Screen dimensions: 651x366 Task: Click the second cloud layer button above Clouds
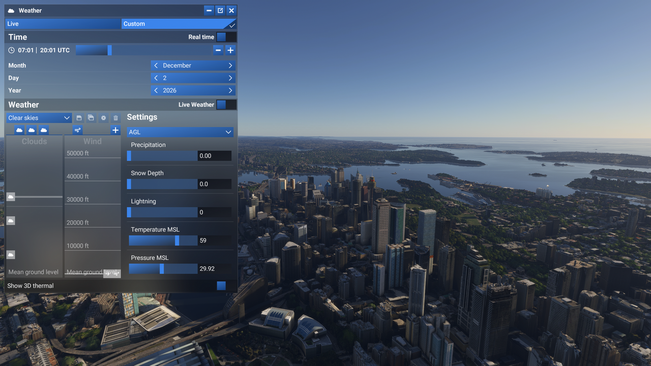point(32,130)
